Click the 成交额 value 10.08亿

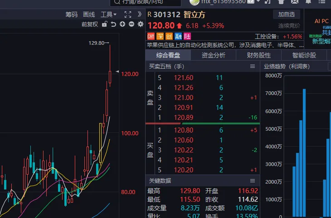pos(247,208)
